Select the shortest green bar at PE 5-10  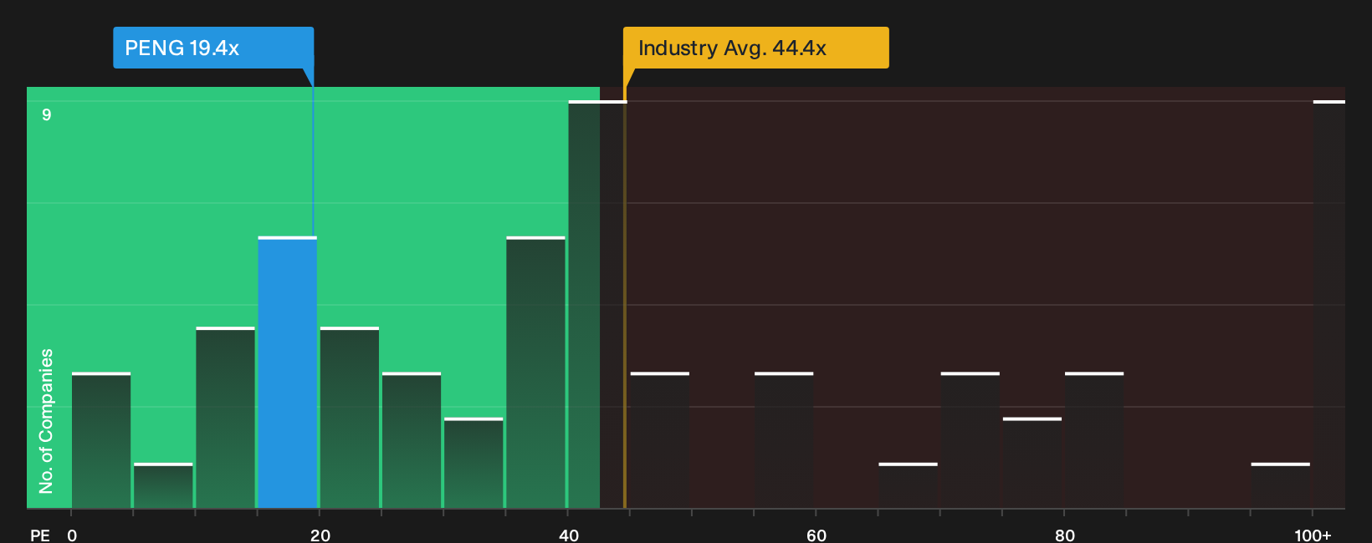click(x=163, y=485)
